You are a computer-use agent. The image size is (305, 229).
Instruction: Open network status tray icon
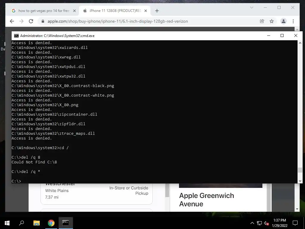(x=259, y=223)
